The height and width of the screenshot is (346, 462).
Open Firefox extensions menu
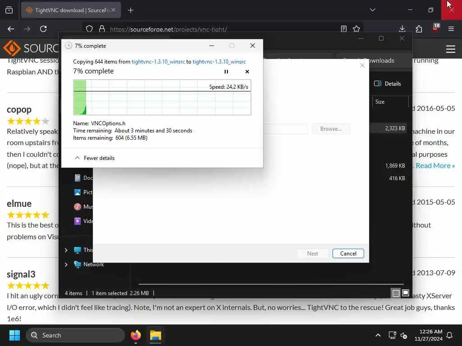pyautogui.click(x=419, y=29)
